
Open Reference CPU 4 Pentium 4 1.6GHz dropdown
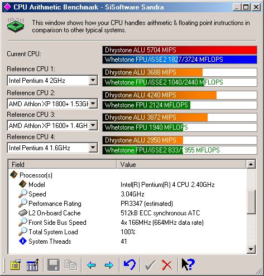(x=93, y=147)
